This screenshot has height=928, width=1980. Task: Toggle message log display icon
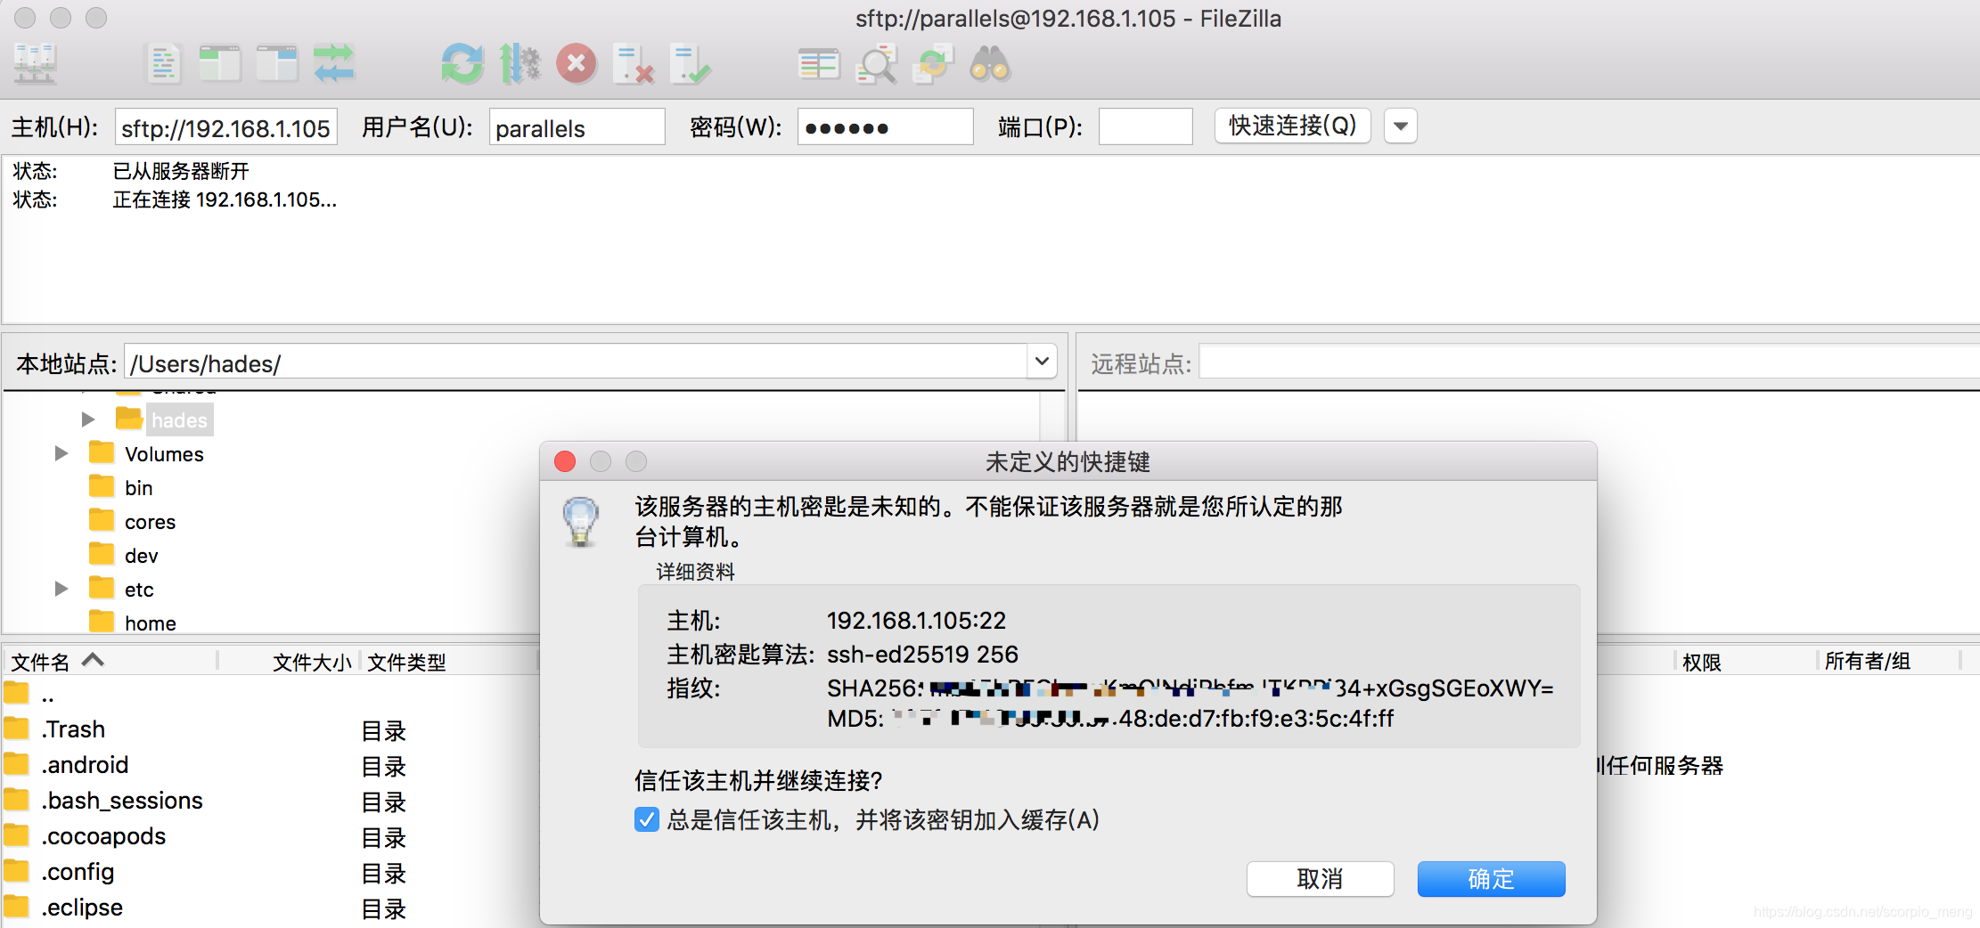point(163,64)
